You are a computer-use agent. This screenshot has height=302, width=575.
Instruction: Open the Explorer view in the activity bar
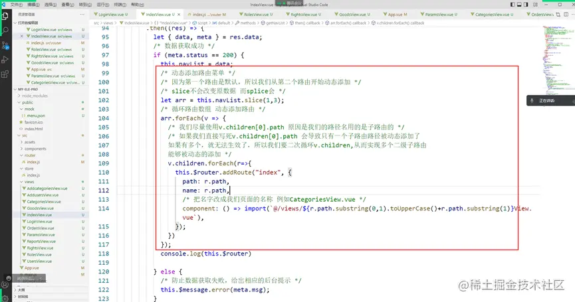(x=5, y=16)
